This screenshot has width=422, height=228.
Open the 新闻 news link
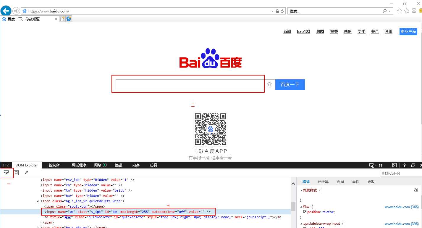[x=287, y=31]
